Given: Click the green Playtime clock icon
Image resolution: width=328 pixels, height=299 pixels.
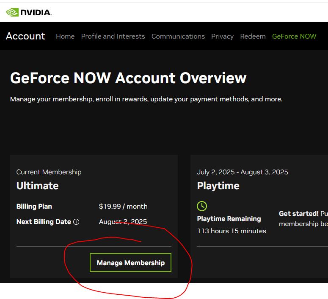Looking at the screenshot, I should (x=202, y=206).
